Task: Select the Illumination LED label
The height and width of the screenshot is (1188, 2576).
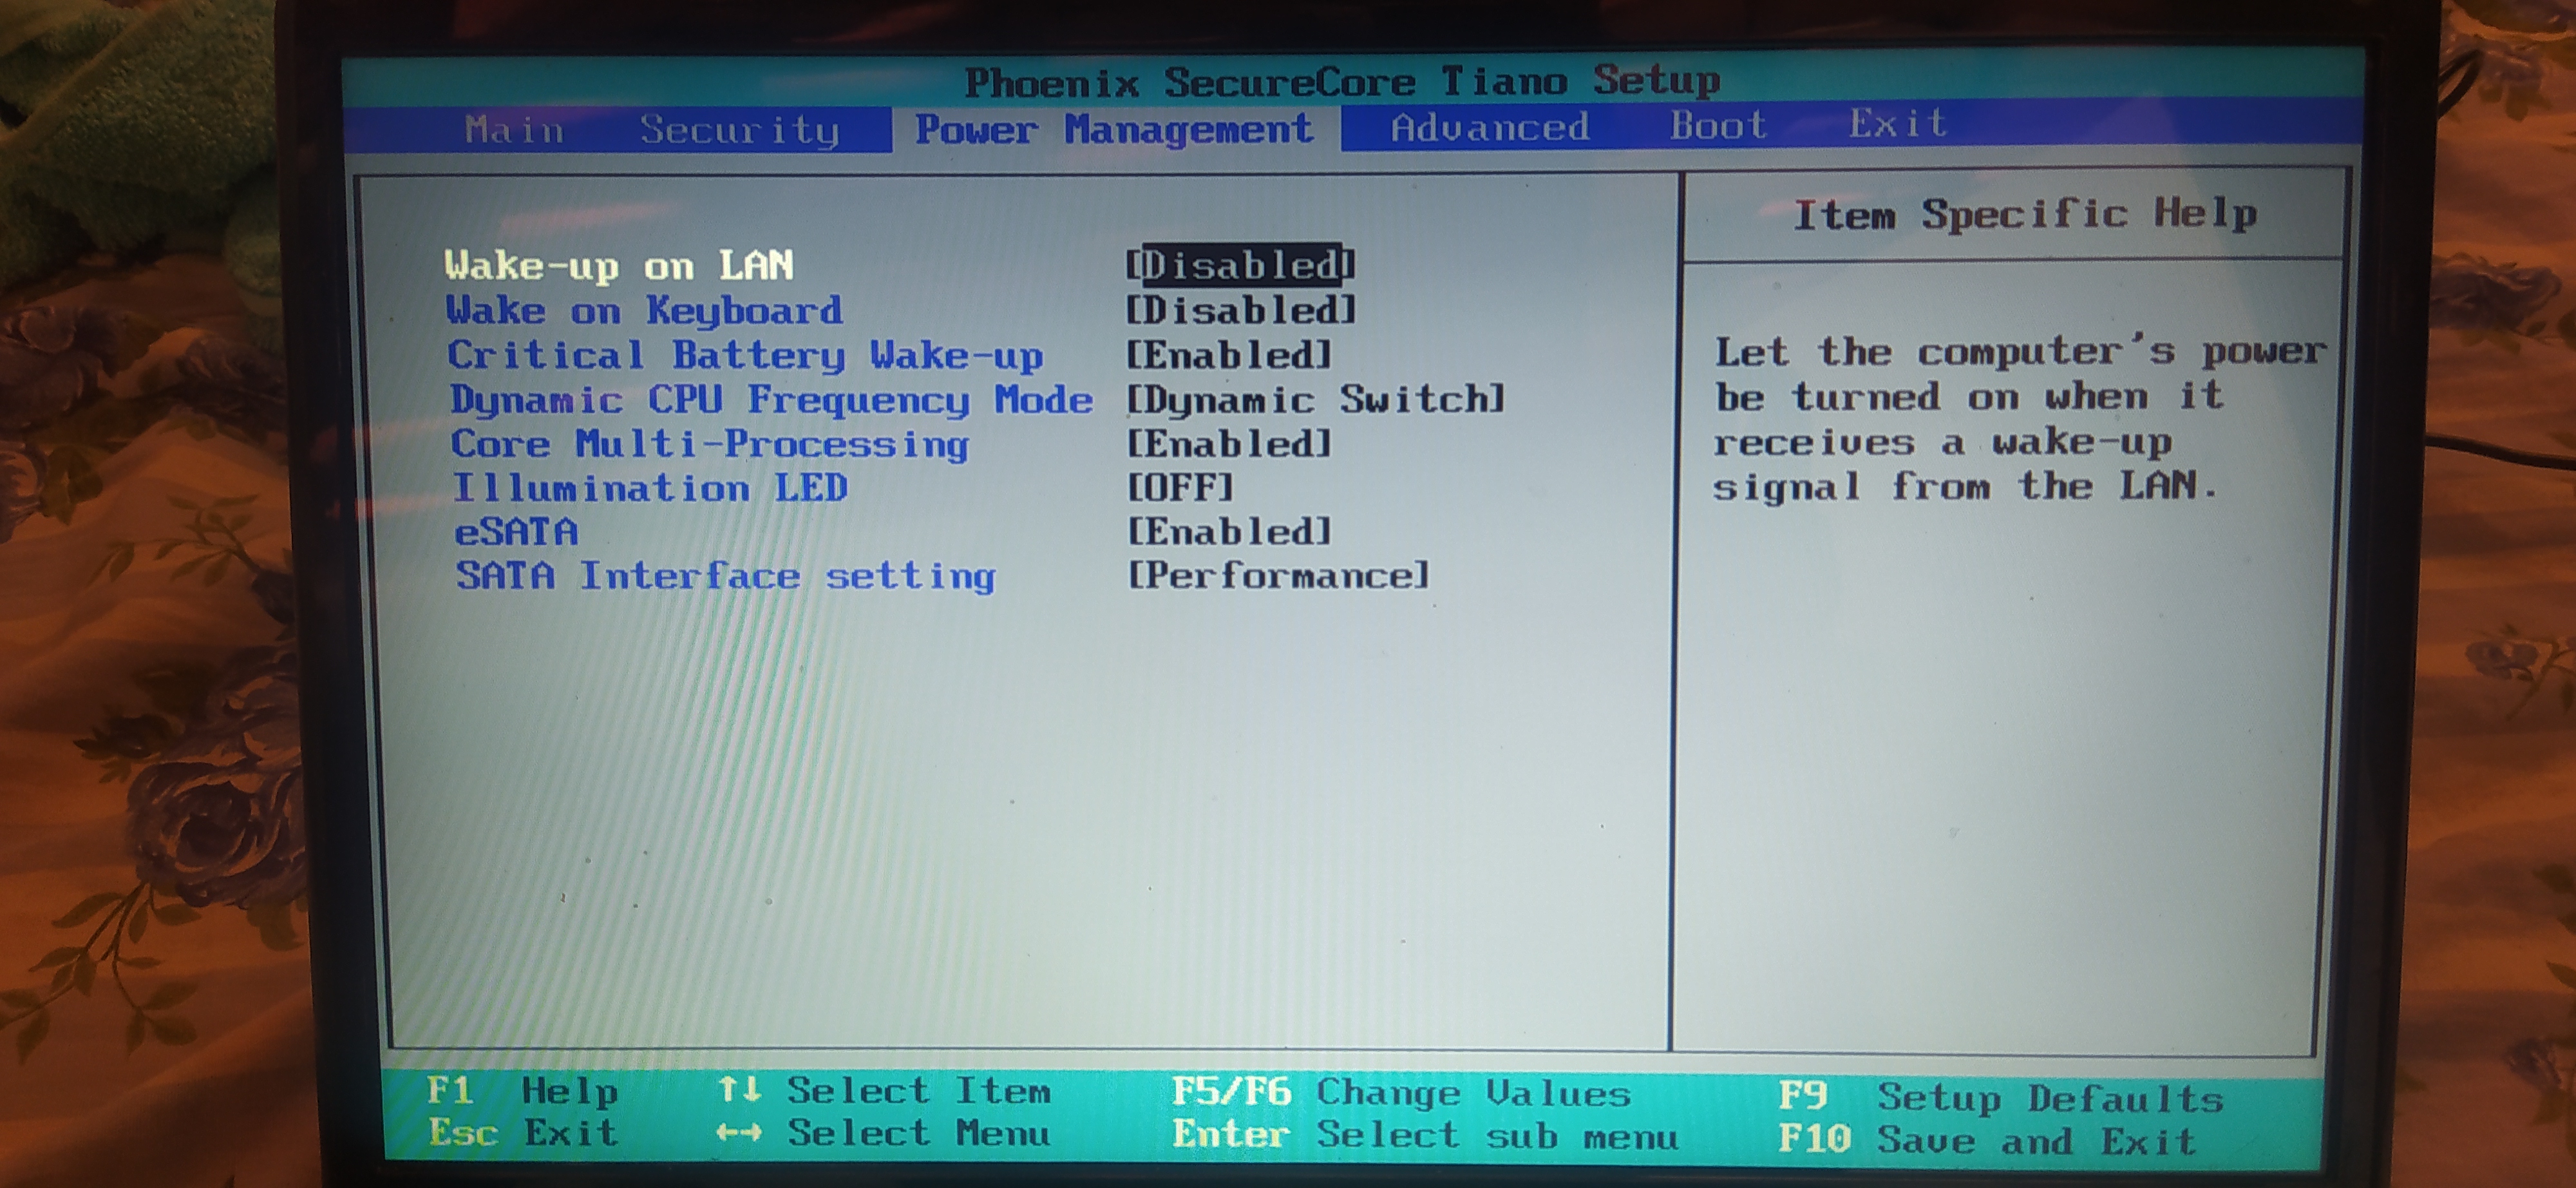Action: 650,488
